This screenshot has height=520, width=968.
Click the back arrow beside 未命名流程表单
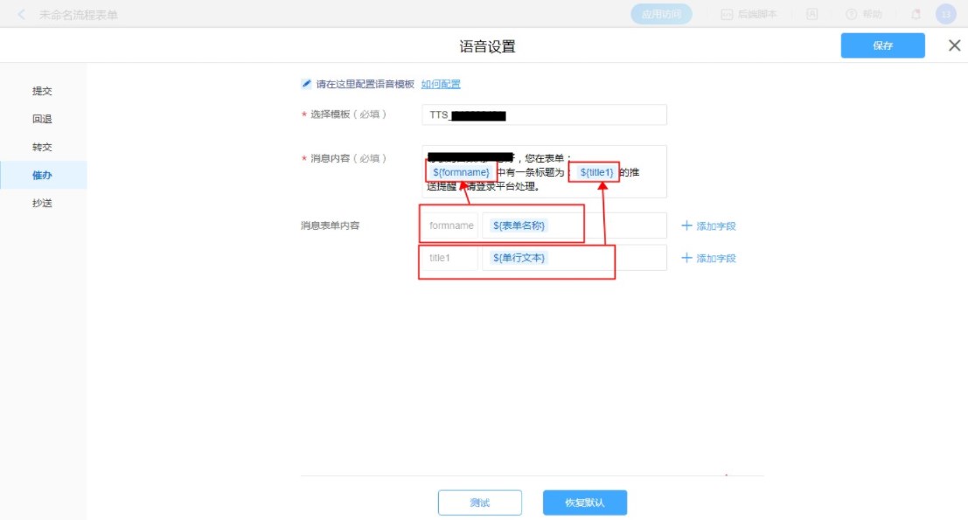coord(22,14)
